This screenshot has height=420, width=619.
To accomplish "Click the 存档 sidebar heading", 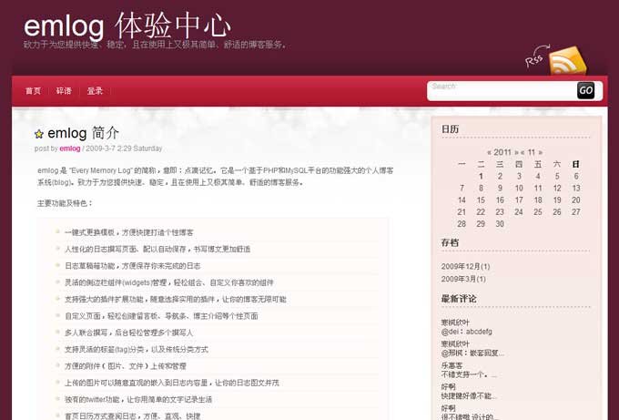I will (x=450, y=242).
